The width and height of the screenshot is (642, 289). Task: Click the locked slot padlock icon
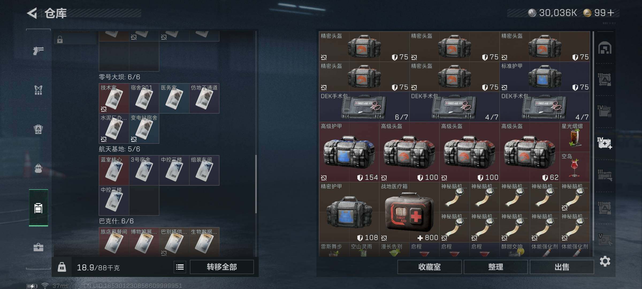[60, 40]
